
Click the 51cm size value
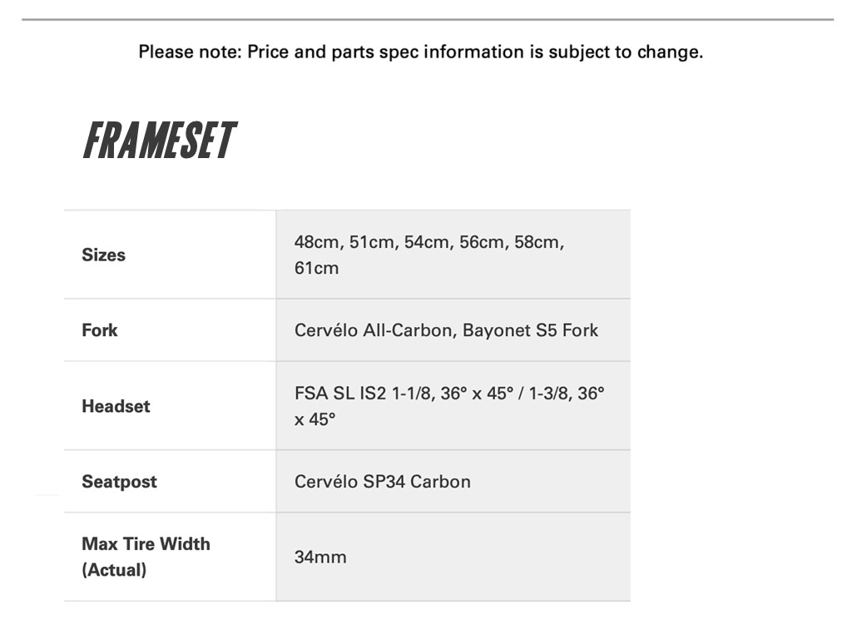pos(373,243)
